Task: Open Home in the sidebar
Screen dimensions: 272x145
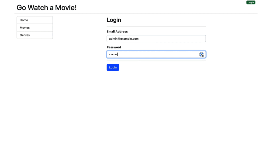Action: click(35, 20)
